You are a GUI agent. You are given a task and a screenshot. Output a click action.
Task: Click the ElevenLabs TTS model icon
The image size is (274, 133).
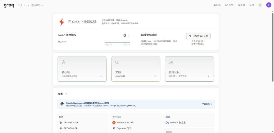tap(114, 123)
